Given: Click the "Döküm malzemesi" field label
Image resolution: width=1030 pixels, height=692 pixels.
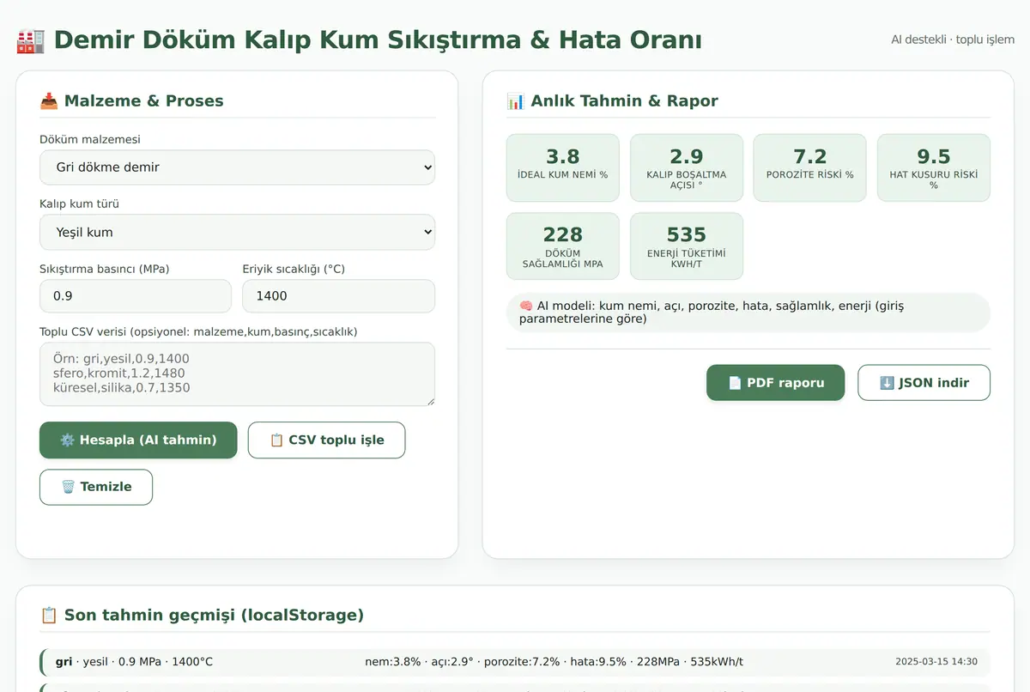Looking at the screenshot, I should [x=90, y=139].
